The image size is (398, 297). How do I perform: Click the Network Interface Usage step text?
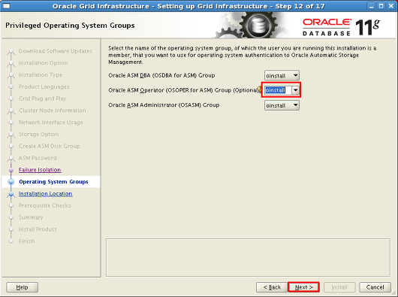(51, 123)
